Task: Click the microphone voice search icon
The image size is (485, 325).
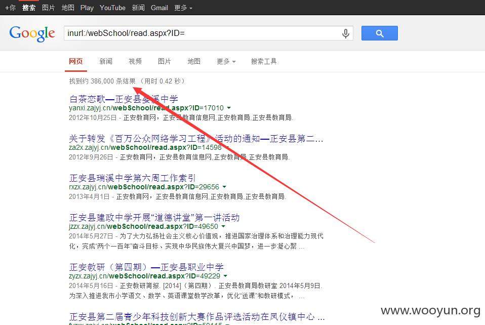Action: coord(346,33)
